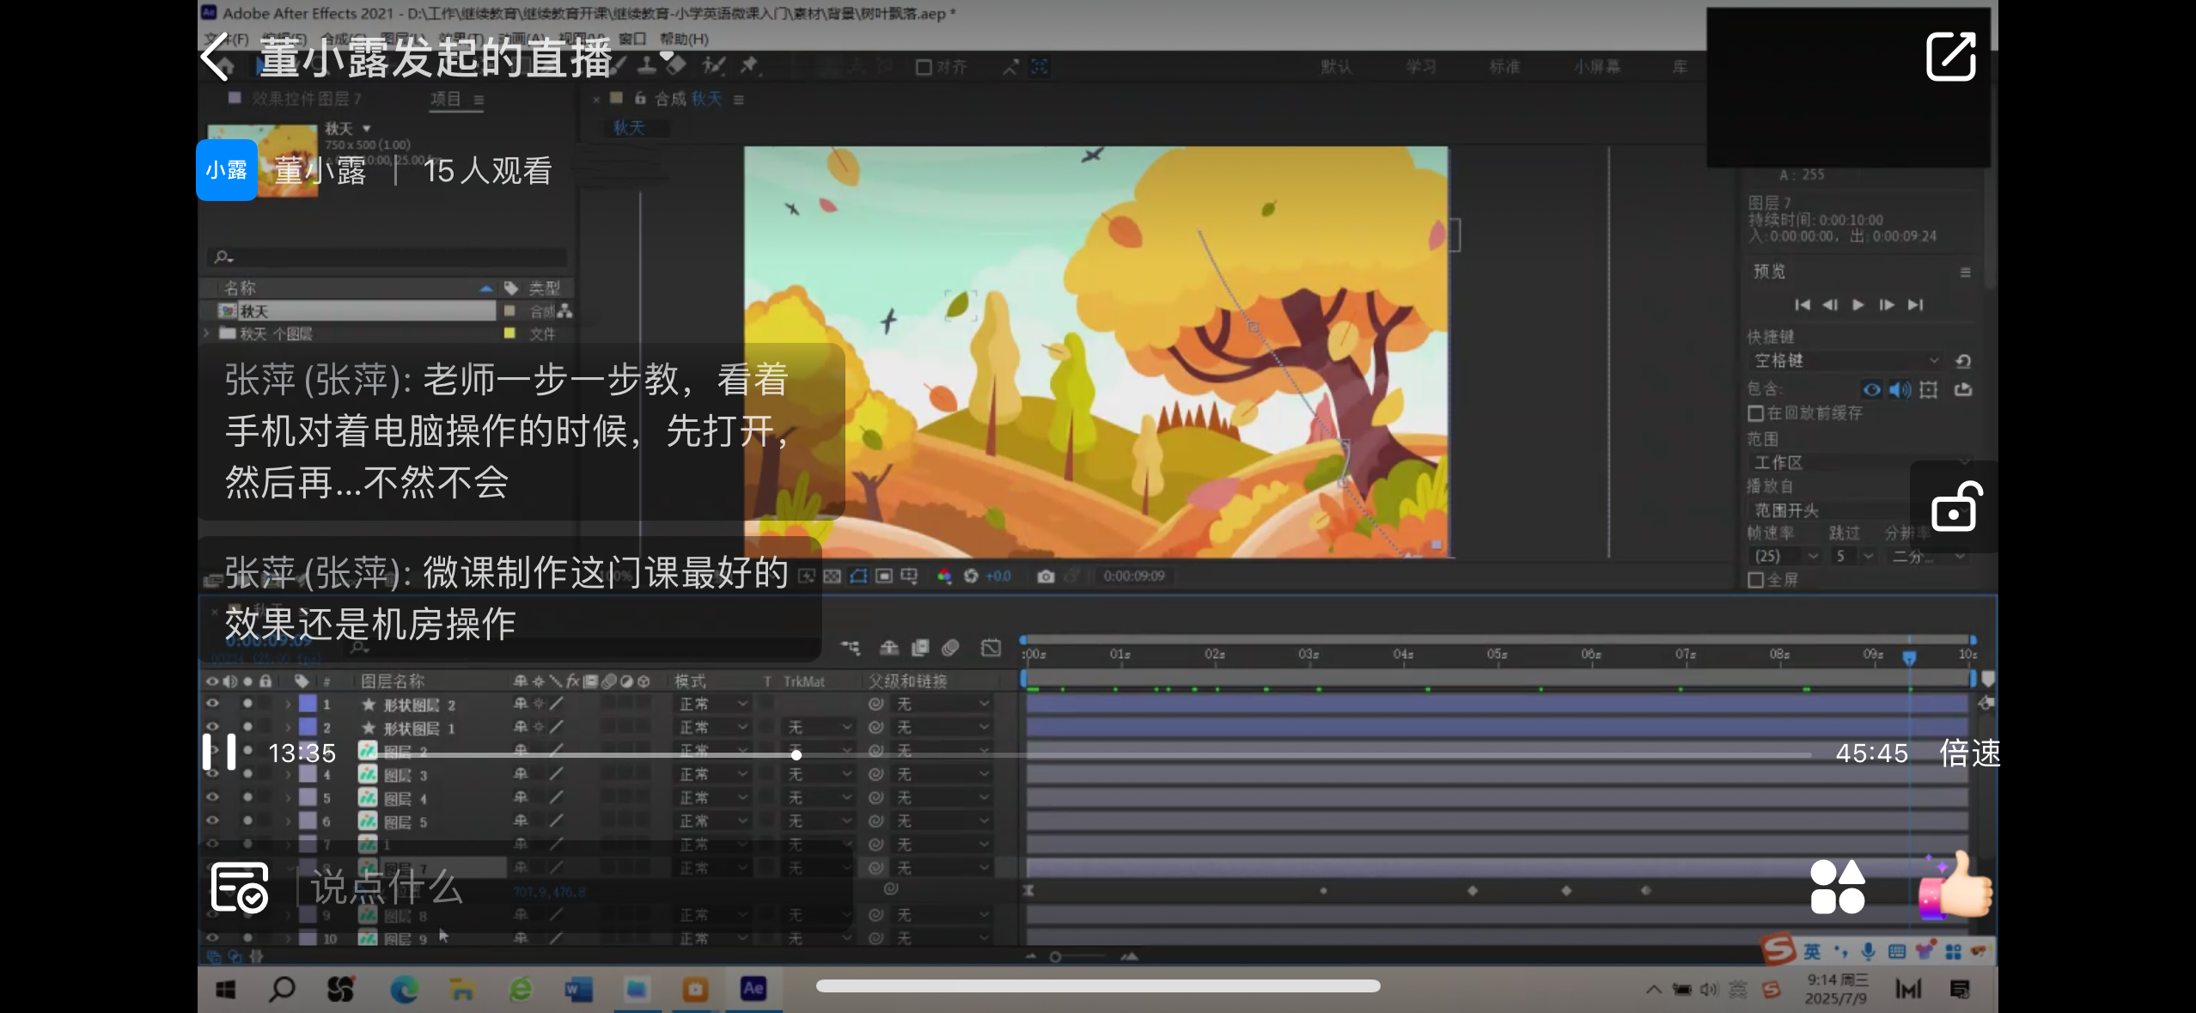Open parent link dropdown for 形状图层 2
The image size is (2196, 1013).
[x=942, y=704]
